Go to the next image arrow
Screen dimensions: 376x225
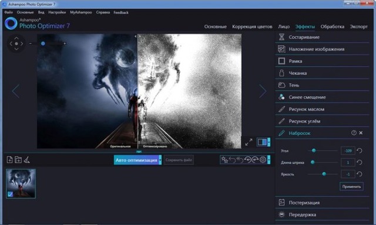pyautogui.click(x=263, y=91)
